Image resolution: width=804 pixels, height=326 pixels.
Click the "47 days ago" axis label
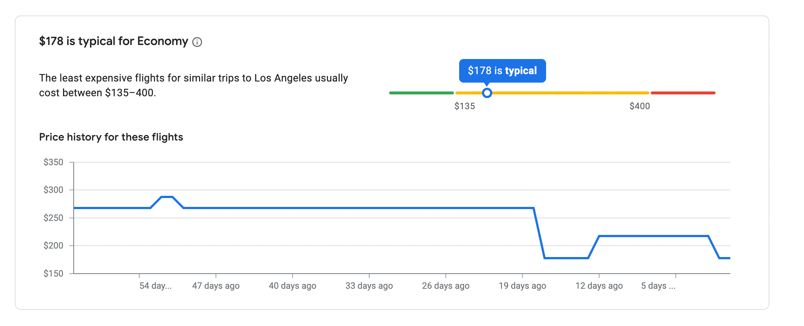coord(216,286)
